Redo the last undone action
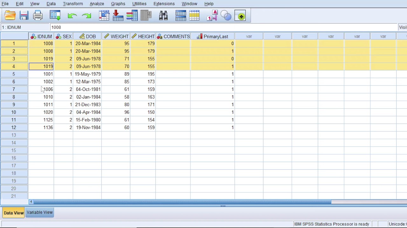The image size is (407, 228). click(x=86, y=16)
